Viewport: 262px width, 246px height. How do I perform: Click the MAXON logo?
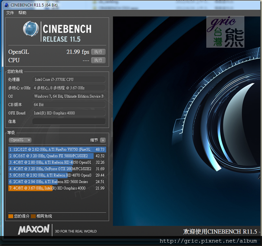[x=34, y=229]
